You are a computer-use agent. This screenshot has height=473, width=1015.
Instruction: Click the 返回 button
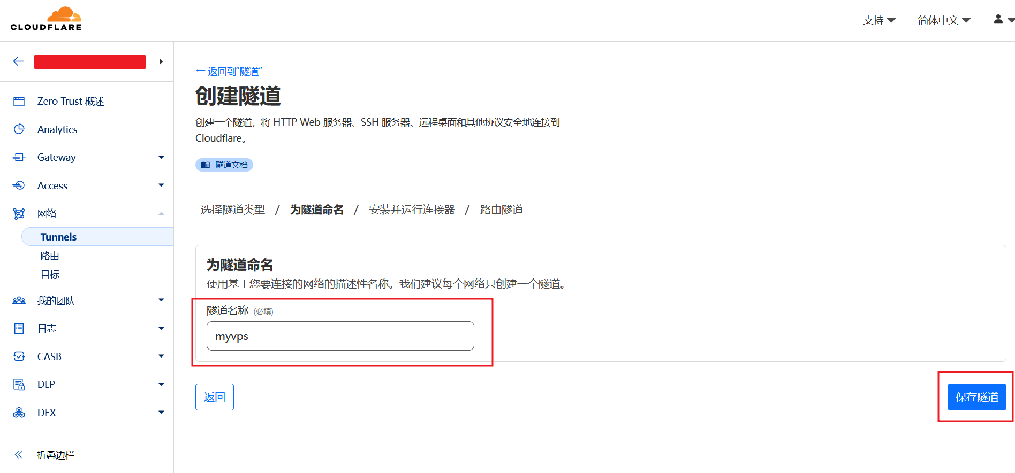[x=215, y=397]
